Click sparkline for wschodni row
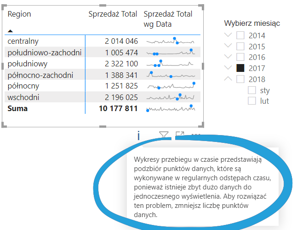This screenshot has width=297, height=230. click(171, 97)
